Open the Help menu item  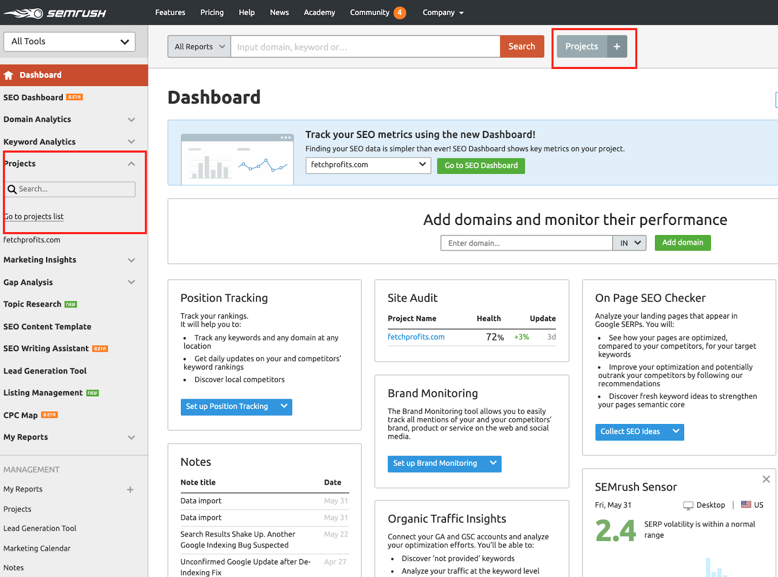click(x=247, y=13)
